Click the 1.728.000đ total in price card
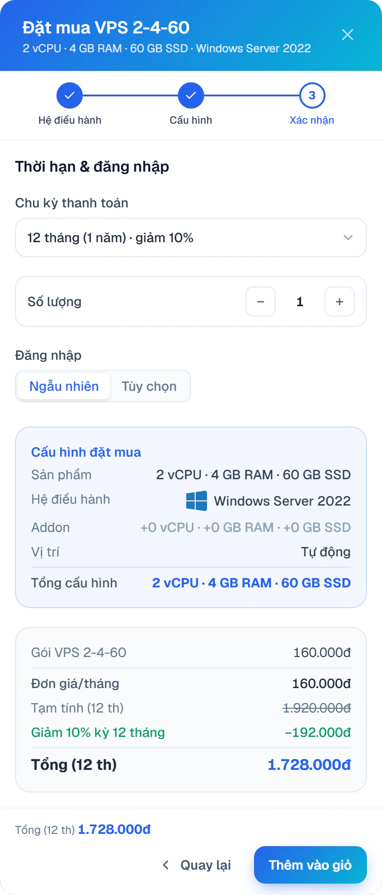The width and height of the screenshot is (382, 895). [309, 765]
